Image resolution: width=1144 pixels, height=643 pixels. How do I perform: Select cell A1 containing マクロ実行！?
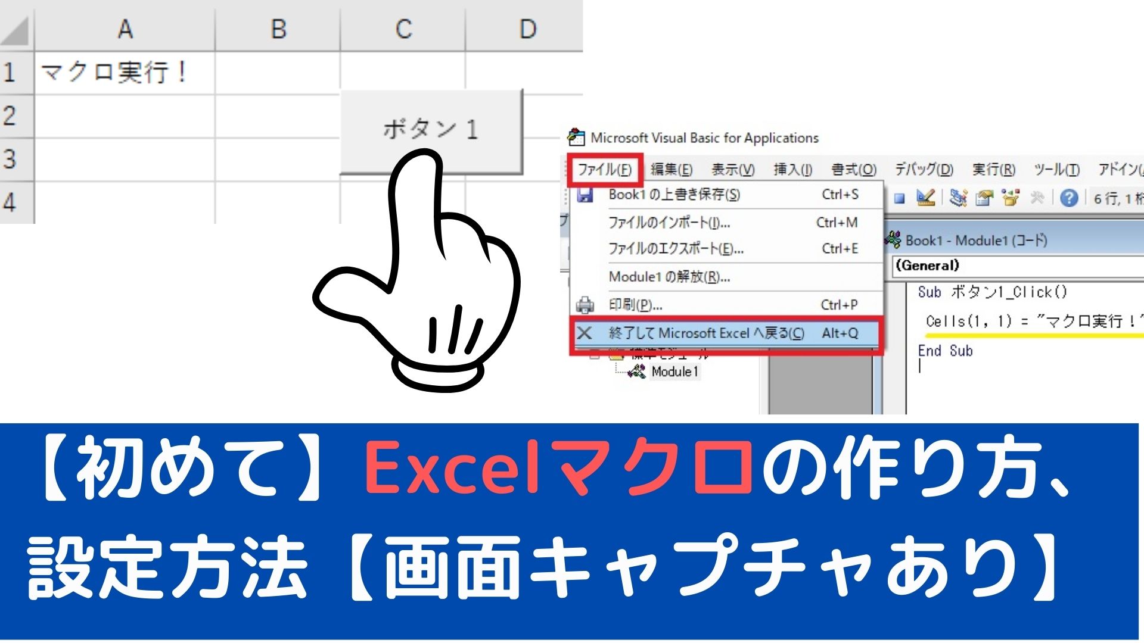point(125,73)
